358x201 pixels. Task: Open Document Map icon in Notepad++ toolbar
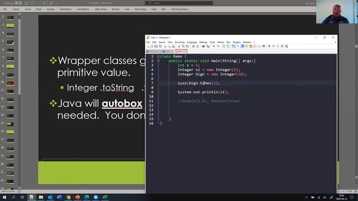[x=251, y=46]
